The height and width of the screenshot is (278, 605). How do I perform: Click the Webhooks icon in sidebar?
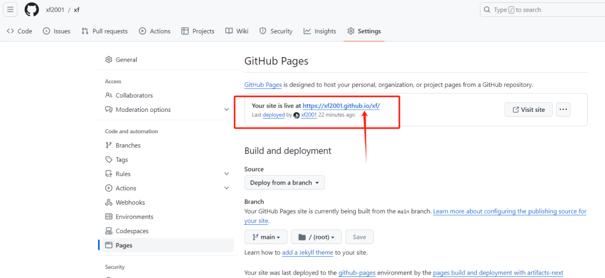click(x=109, y=202)
